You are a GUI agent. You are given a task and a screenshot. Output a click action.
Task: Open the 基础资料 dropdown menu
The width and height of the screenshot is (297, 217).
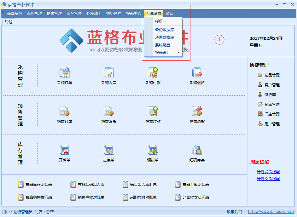coord(15,14)
